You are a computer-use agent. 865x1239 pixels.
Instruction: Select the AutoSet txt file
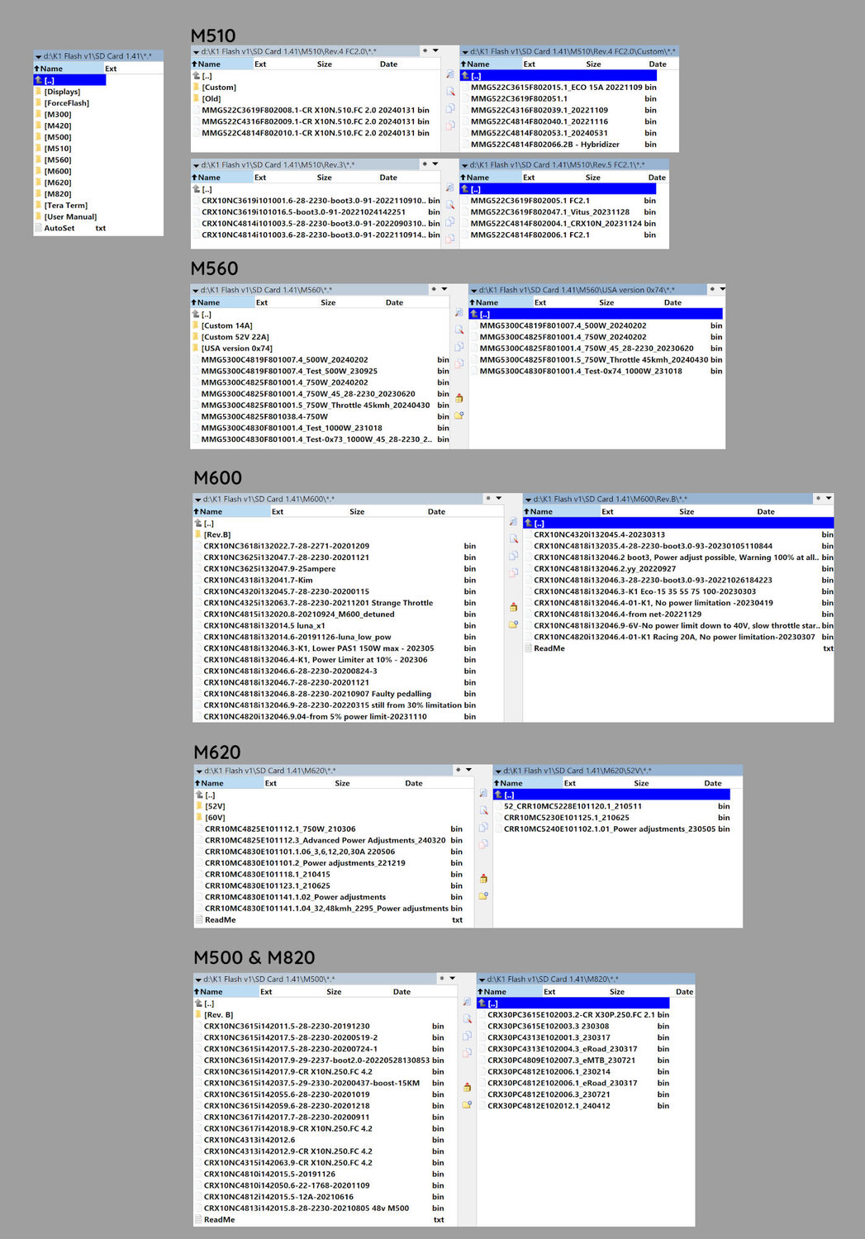tap(59, 229)
